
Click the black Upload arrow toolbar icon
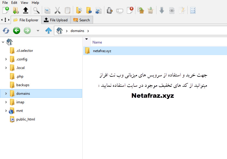click(25, 10)
